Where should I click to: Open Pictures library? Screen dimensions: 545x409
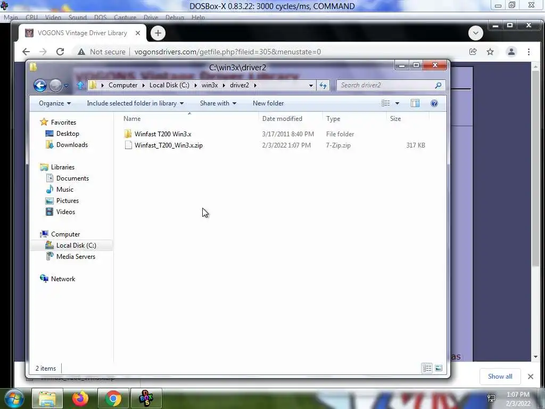tap(68, 201)
